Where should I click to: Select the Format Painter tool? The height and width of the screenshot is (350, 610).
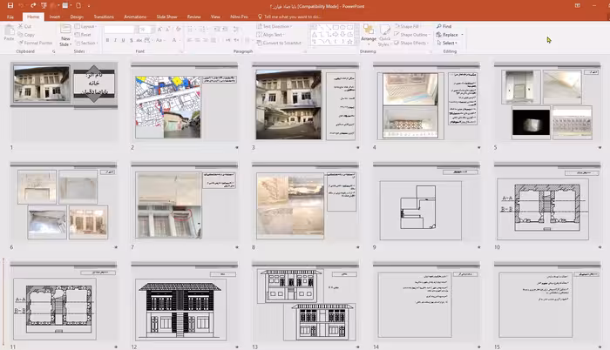pyautogui.click(x=37, y=42)
